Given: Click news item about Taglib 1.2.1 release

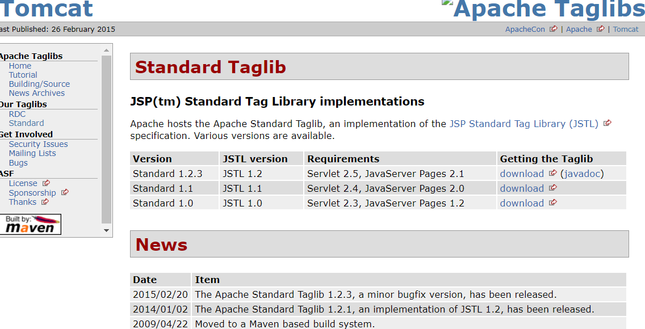Looking at the screenshot, I should click(395, 309).
